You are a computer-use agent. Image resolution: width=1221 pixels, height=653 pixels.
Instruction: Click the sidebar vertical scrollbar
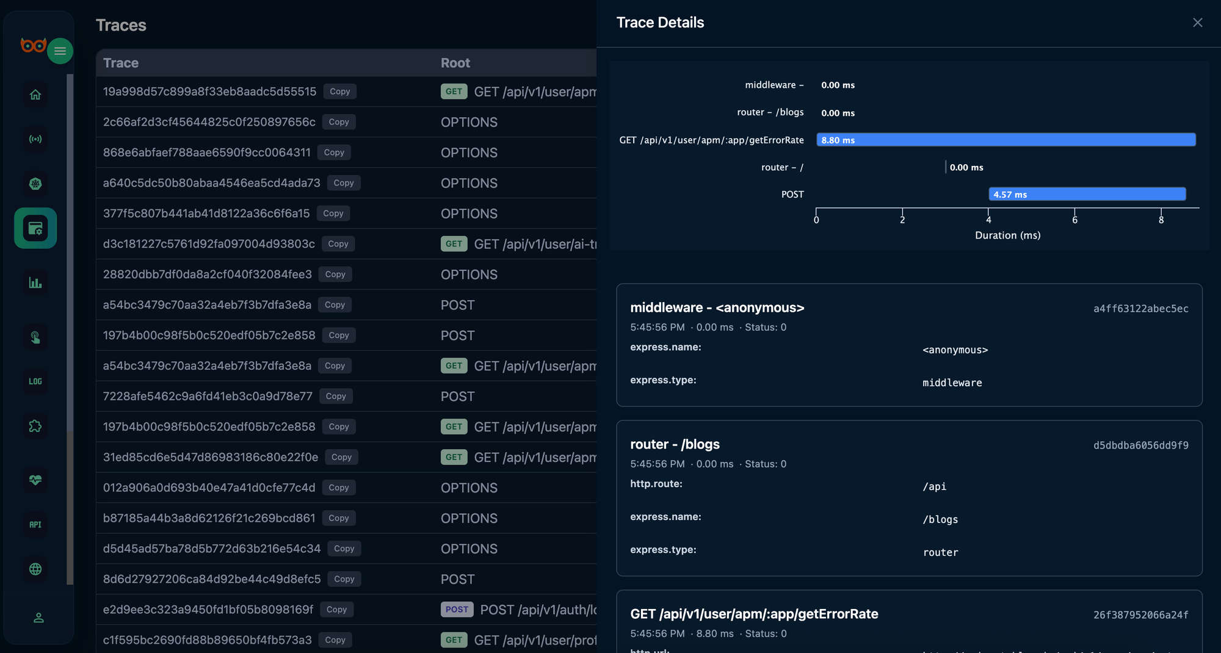pyautogui.click(x=70, y=330)
